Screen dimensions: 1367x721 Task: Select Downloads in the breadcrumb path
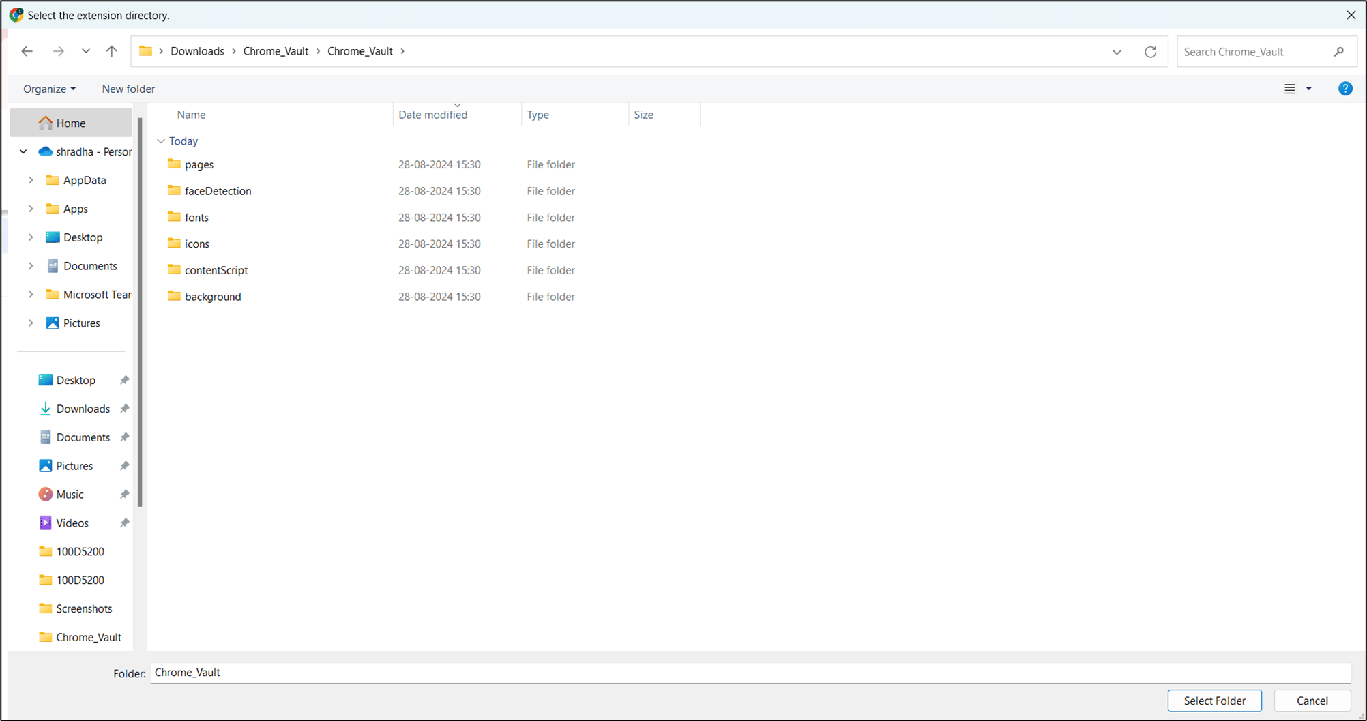197,51
